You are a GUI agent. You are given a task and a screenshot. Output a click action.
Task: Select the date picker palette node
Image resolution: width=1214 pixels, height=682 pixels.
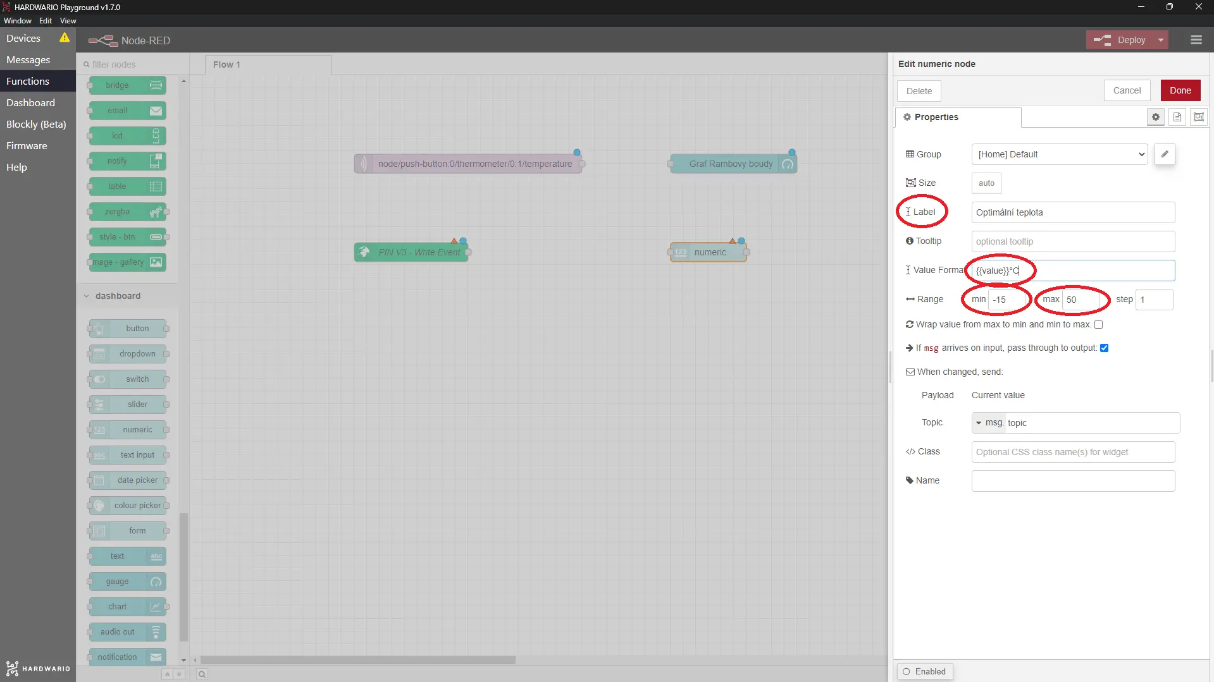pos(128,480)
